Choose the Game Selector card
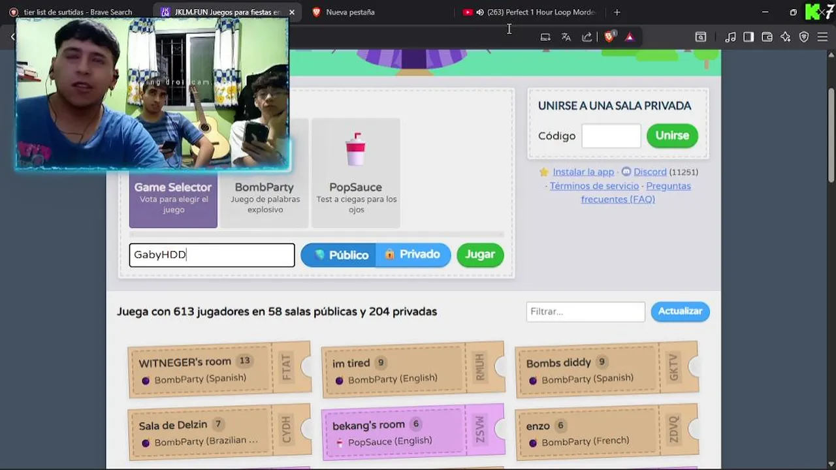The image size is (836, 470). click(x=173, y=199)
